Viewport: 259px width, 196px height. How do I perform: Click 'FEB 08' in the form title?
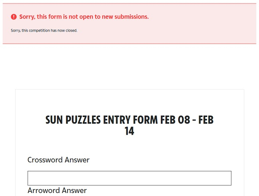click(175, 120)
